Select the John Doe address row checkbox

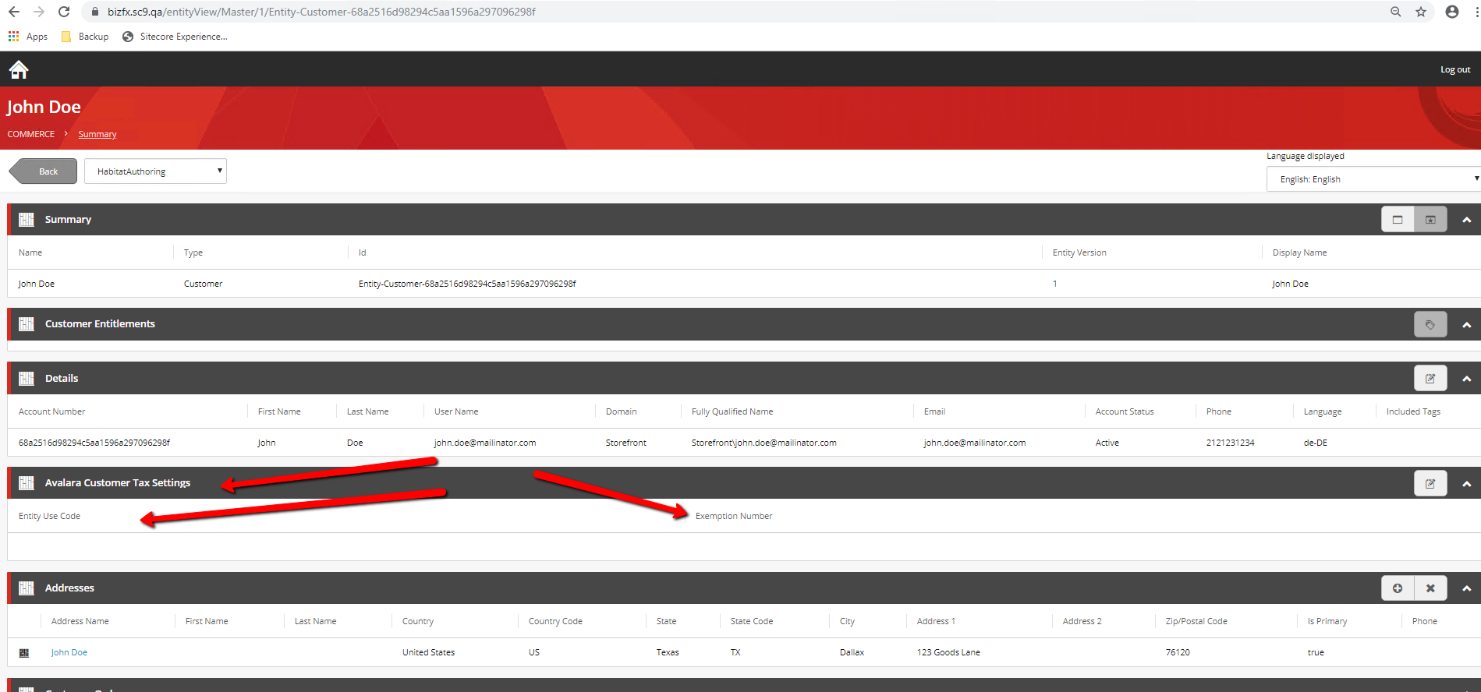point(24,653)
